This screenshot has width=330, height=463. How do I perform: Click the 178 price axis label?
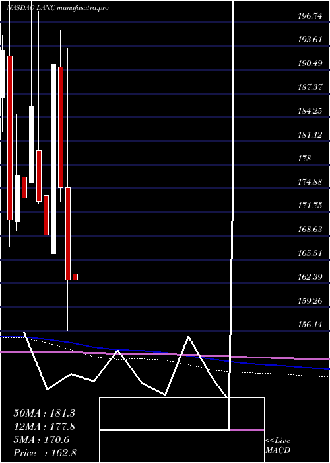coord(304,159)
